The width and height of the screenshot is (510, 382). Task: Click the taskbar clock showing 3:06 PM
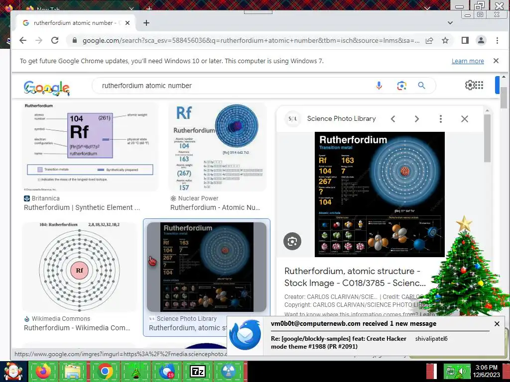tap(486, 371)
